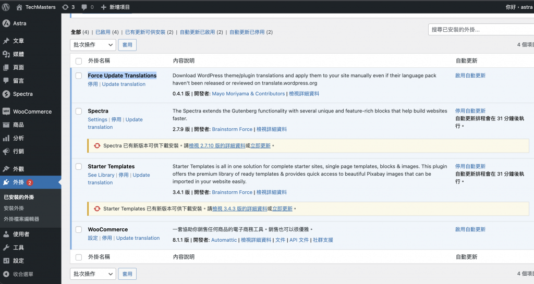Open 已安裝的外掛 submenu item
This screenshot has width=534, height=284.
tap(19, 197)
